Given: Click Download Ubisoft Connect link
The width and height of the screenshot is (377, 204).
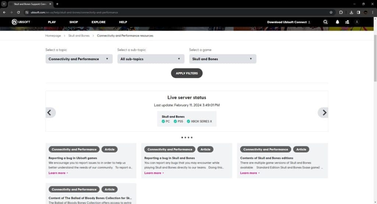Looking at the screenshot, I should [289, 22].
